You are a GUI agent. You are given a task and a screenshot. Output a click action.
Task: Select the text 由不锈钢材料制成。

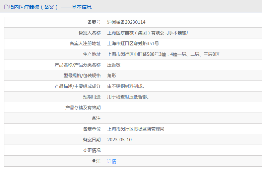(x=126, y=86)
